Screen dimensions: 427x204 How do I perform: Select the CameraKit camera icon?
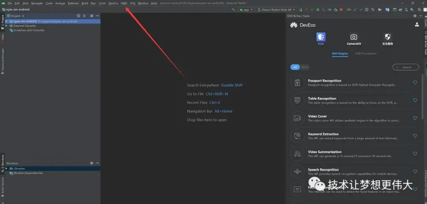[x=354, y=37]
